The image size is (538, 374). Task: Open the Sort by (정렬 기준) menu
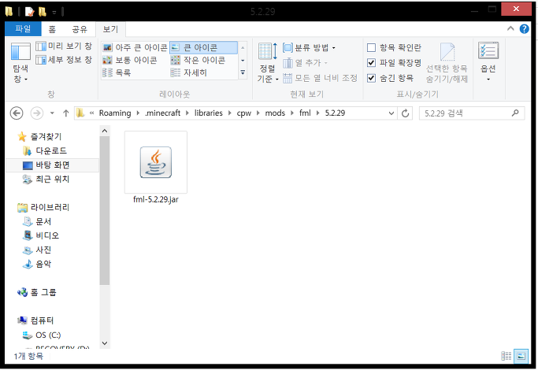coord(268,63)
